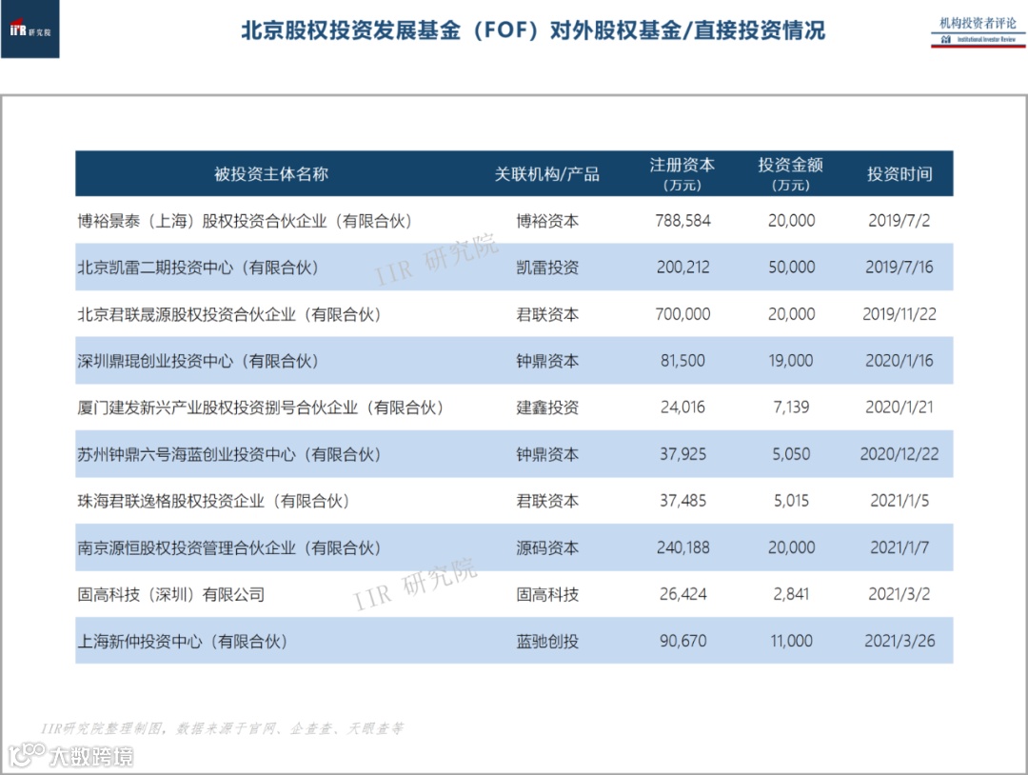Click the investment amount 50,000
This screenshot has height=775, width=1028.
(791, 268)
